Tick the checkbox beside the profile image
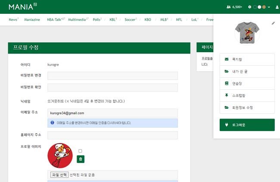Screen dimensions: 280x182 click(80, 151)
